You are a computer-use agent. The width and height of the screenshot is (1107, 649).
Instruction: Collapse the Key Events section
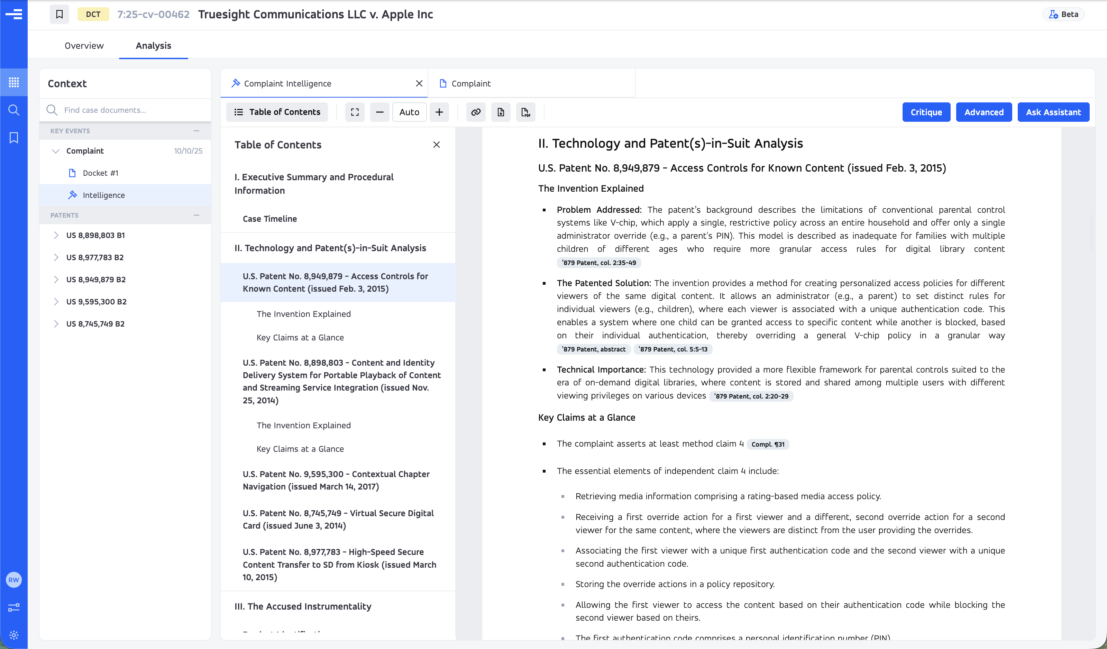click(x=196, y=130)
